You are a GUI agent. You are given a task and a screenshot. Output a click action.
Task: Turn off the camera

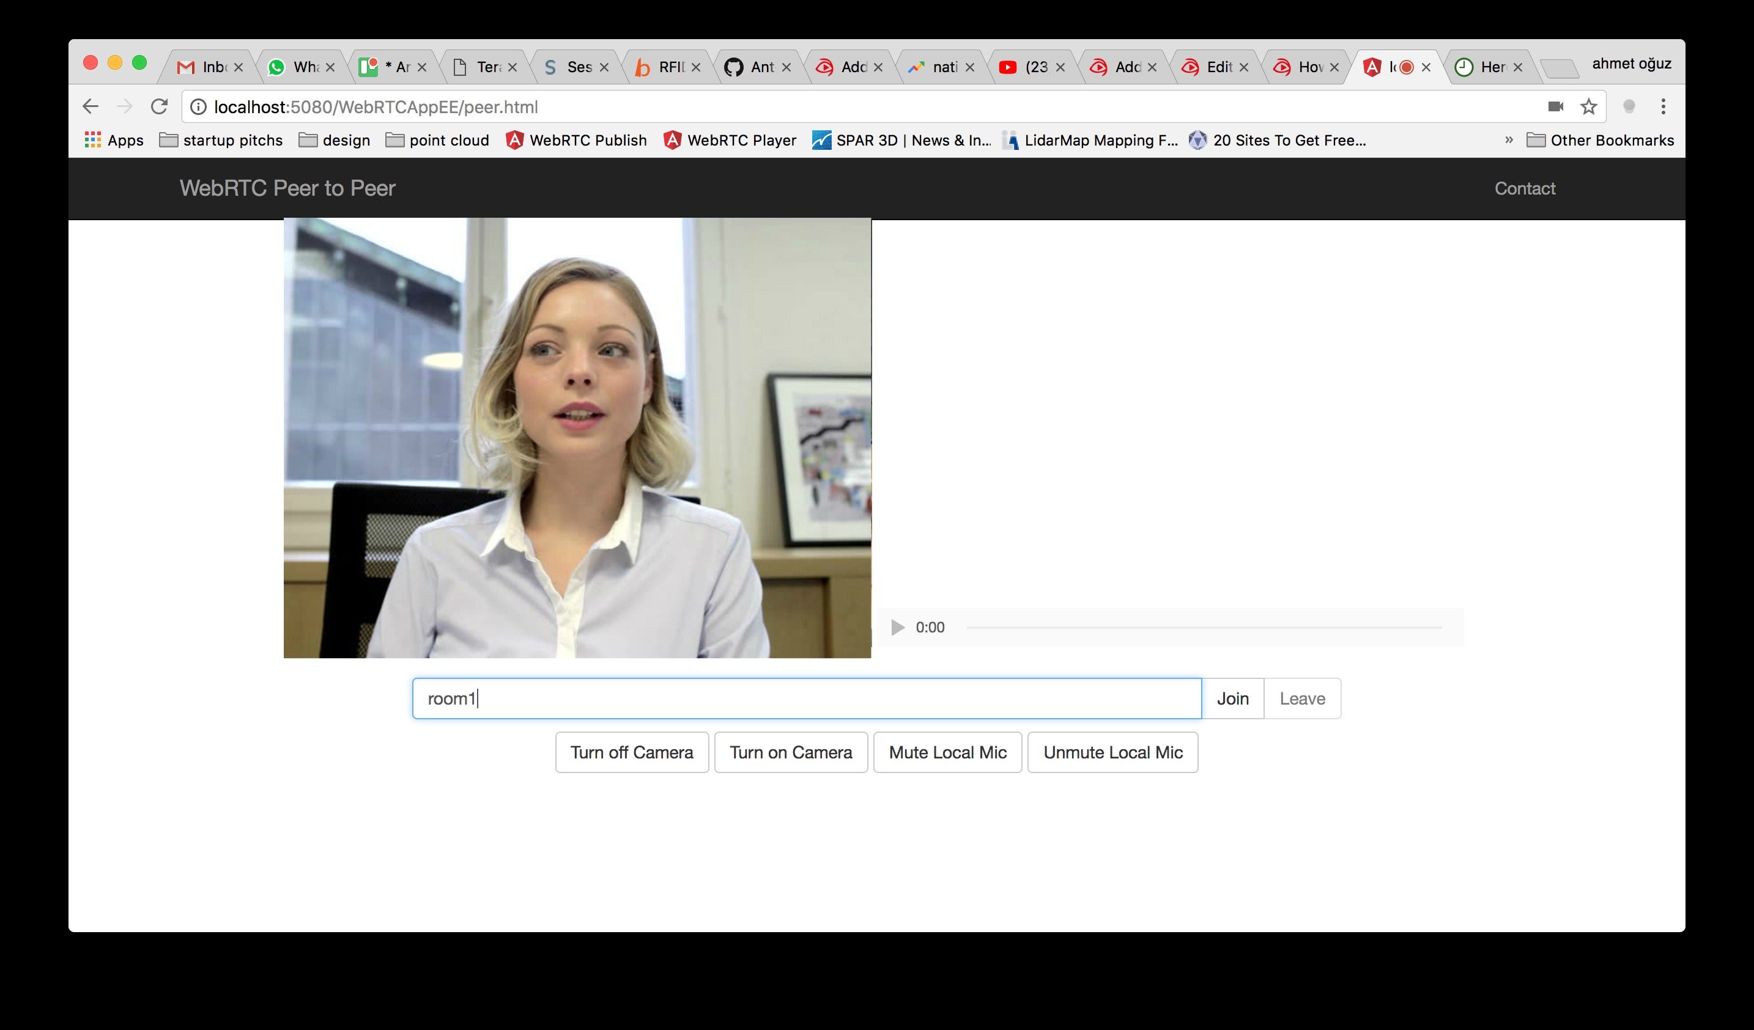631,752
